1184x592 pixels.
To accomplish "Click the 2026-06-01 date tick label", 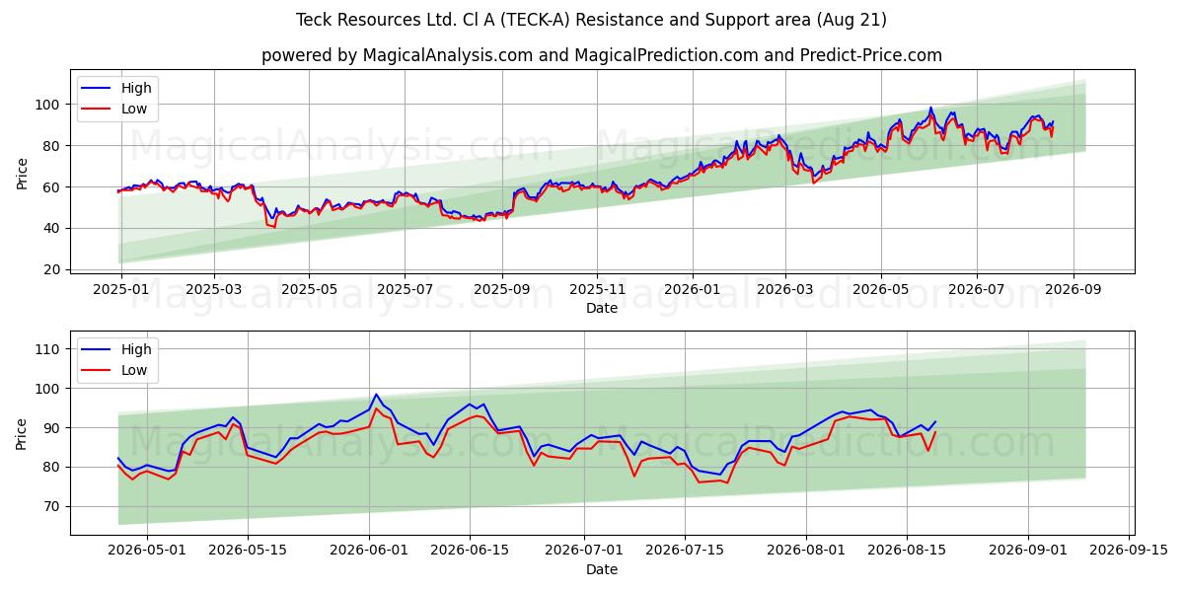I will click(369, 550).
